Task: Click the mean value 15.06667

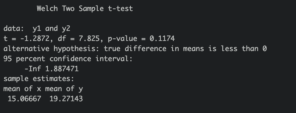Action: tap(24, 99)
